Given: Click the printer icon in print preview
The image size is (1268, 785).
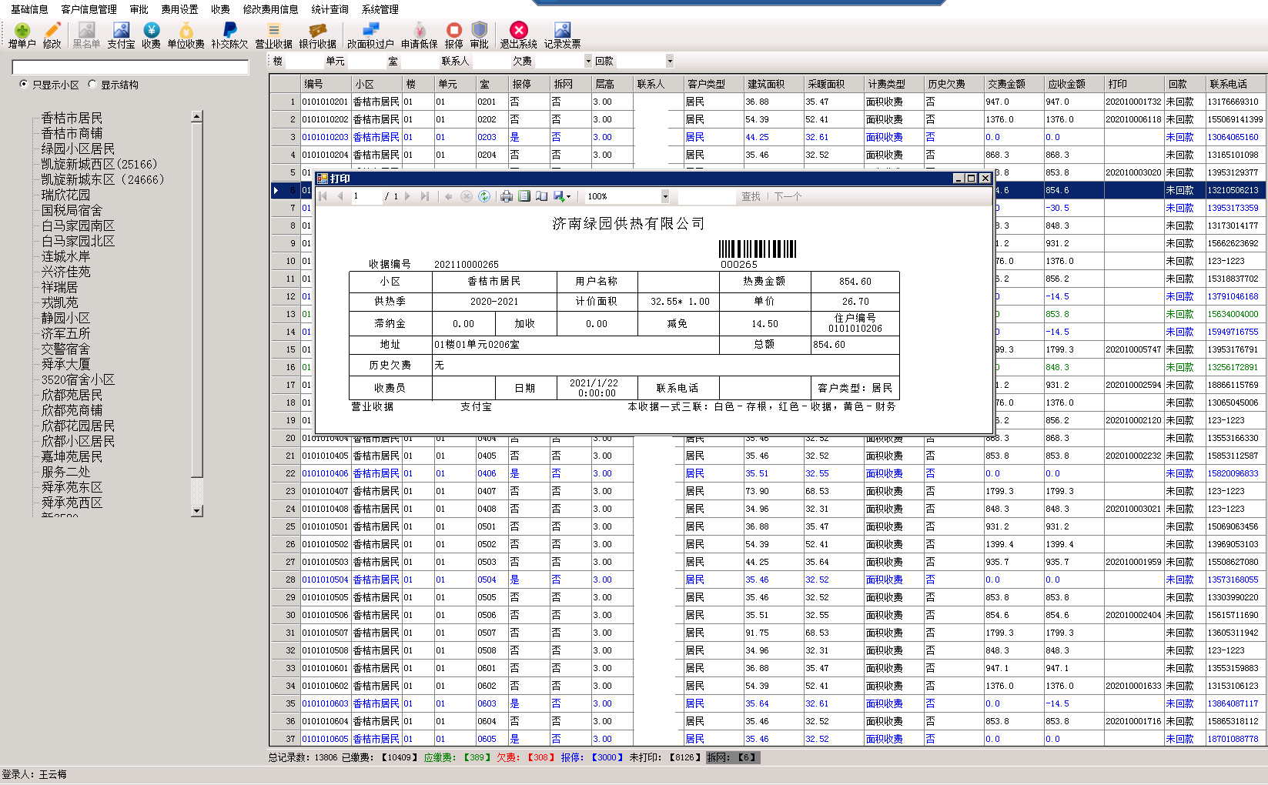Looking at the screenshot, I should coord(506,196).
